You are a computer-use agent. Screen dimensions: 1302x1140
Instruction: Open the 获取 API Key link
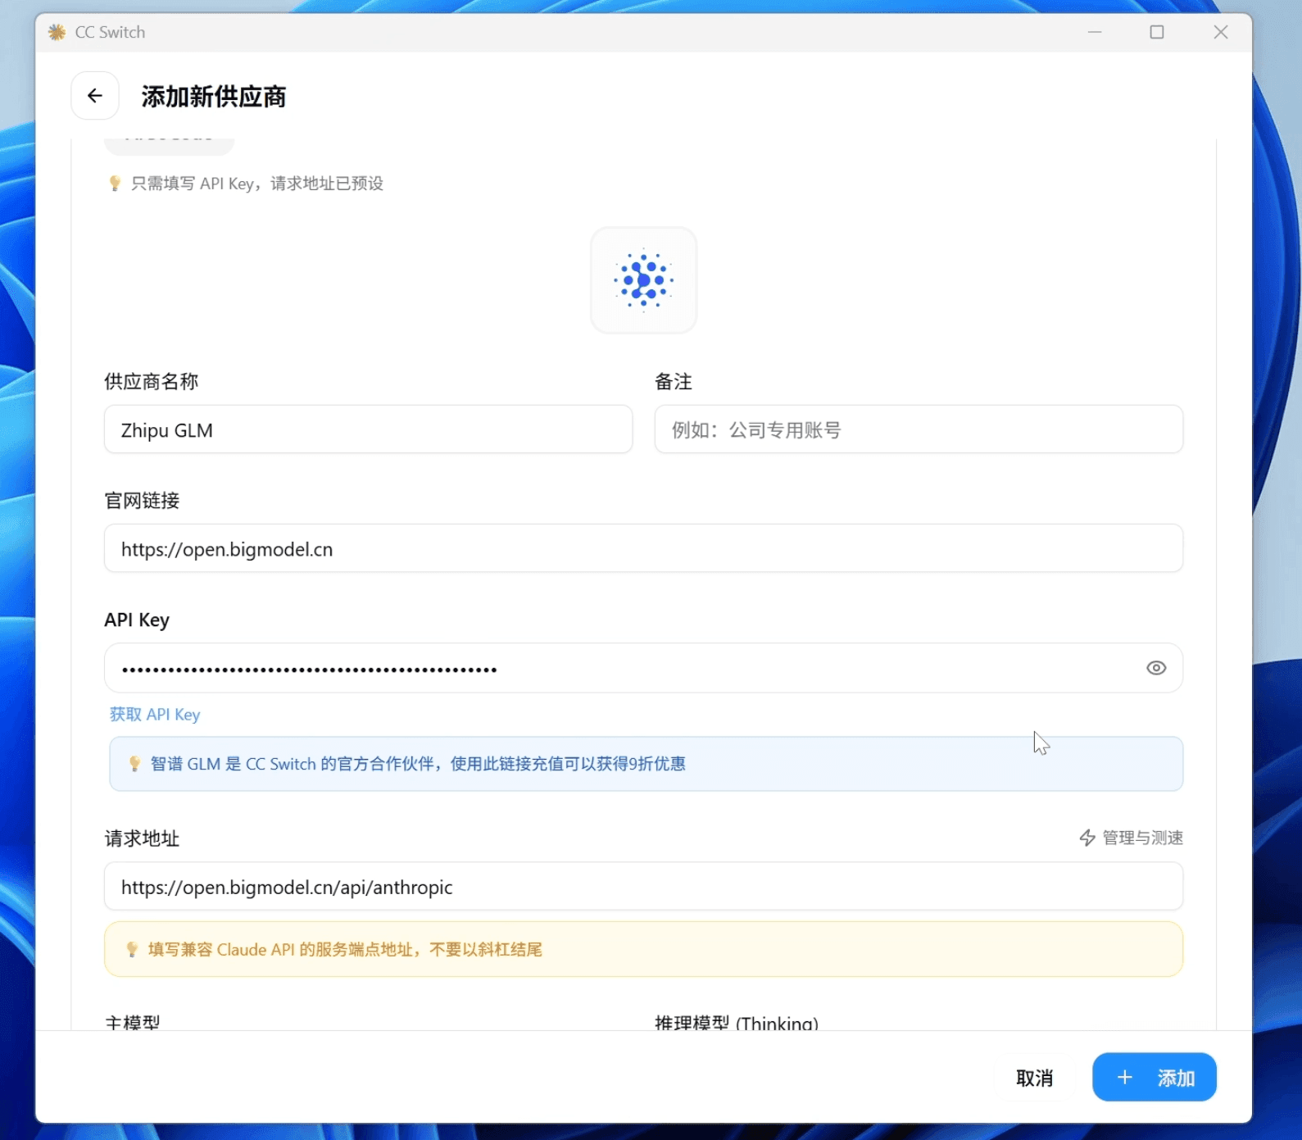click(155, 715)
